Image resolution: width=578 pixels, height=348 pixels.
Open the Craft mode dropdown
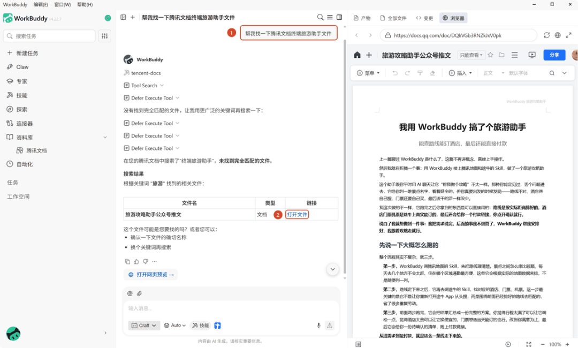[144, 326]
